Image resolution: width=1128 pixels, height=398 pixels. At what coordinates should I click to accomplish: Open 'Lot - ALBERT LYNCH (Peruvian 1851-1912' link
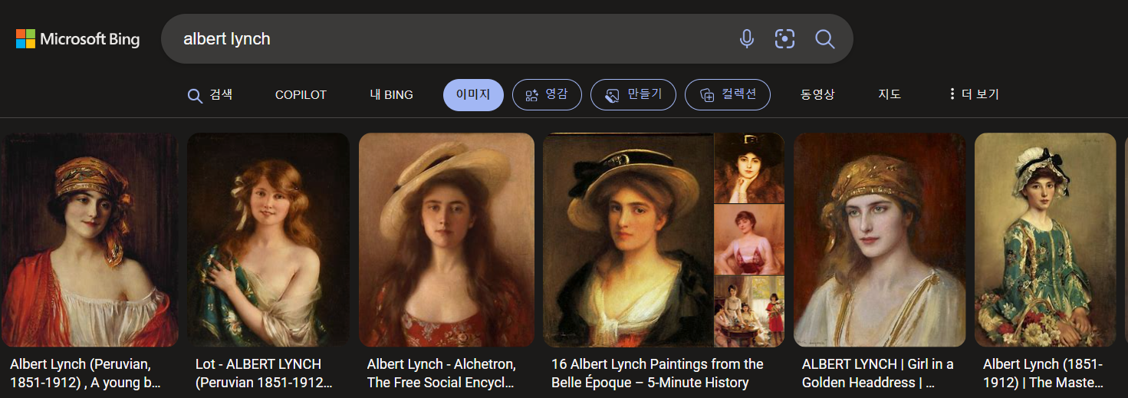(264, 373)
